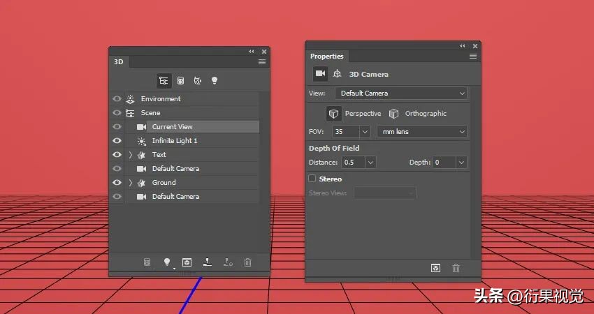Click Render icon at 3D panel bottom
The width and height of the screenshot is (594, 314).
pyautogui.click(x=187, y=262)
